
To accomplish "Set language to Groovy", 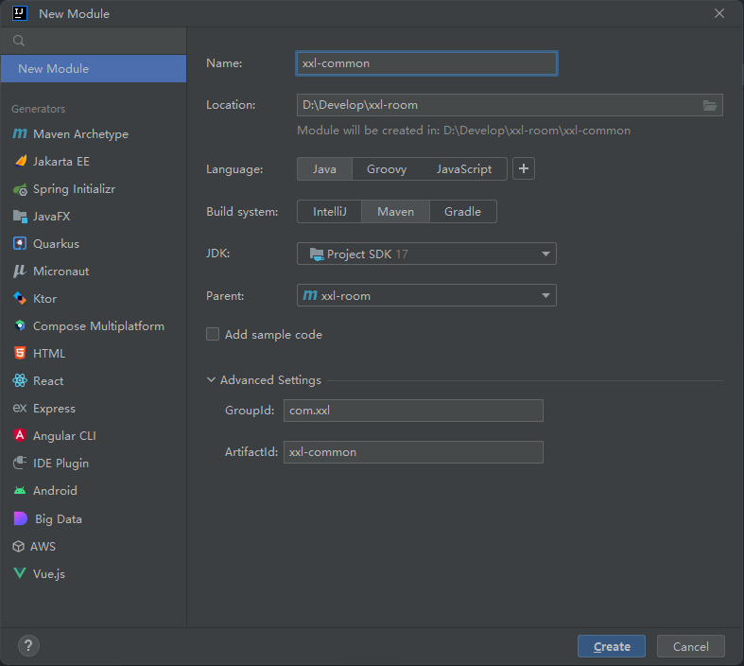I will coord(387,169).
